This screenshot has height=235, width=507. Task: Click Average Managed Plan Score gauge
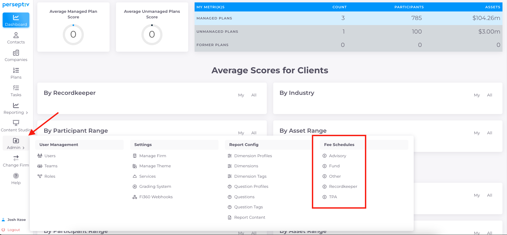pos(73,34)
